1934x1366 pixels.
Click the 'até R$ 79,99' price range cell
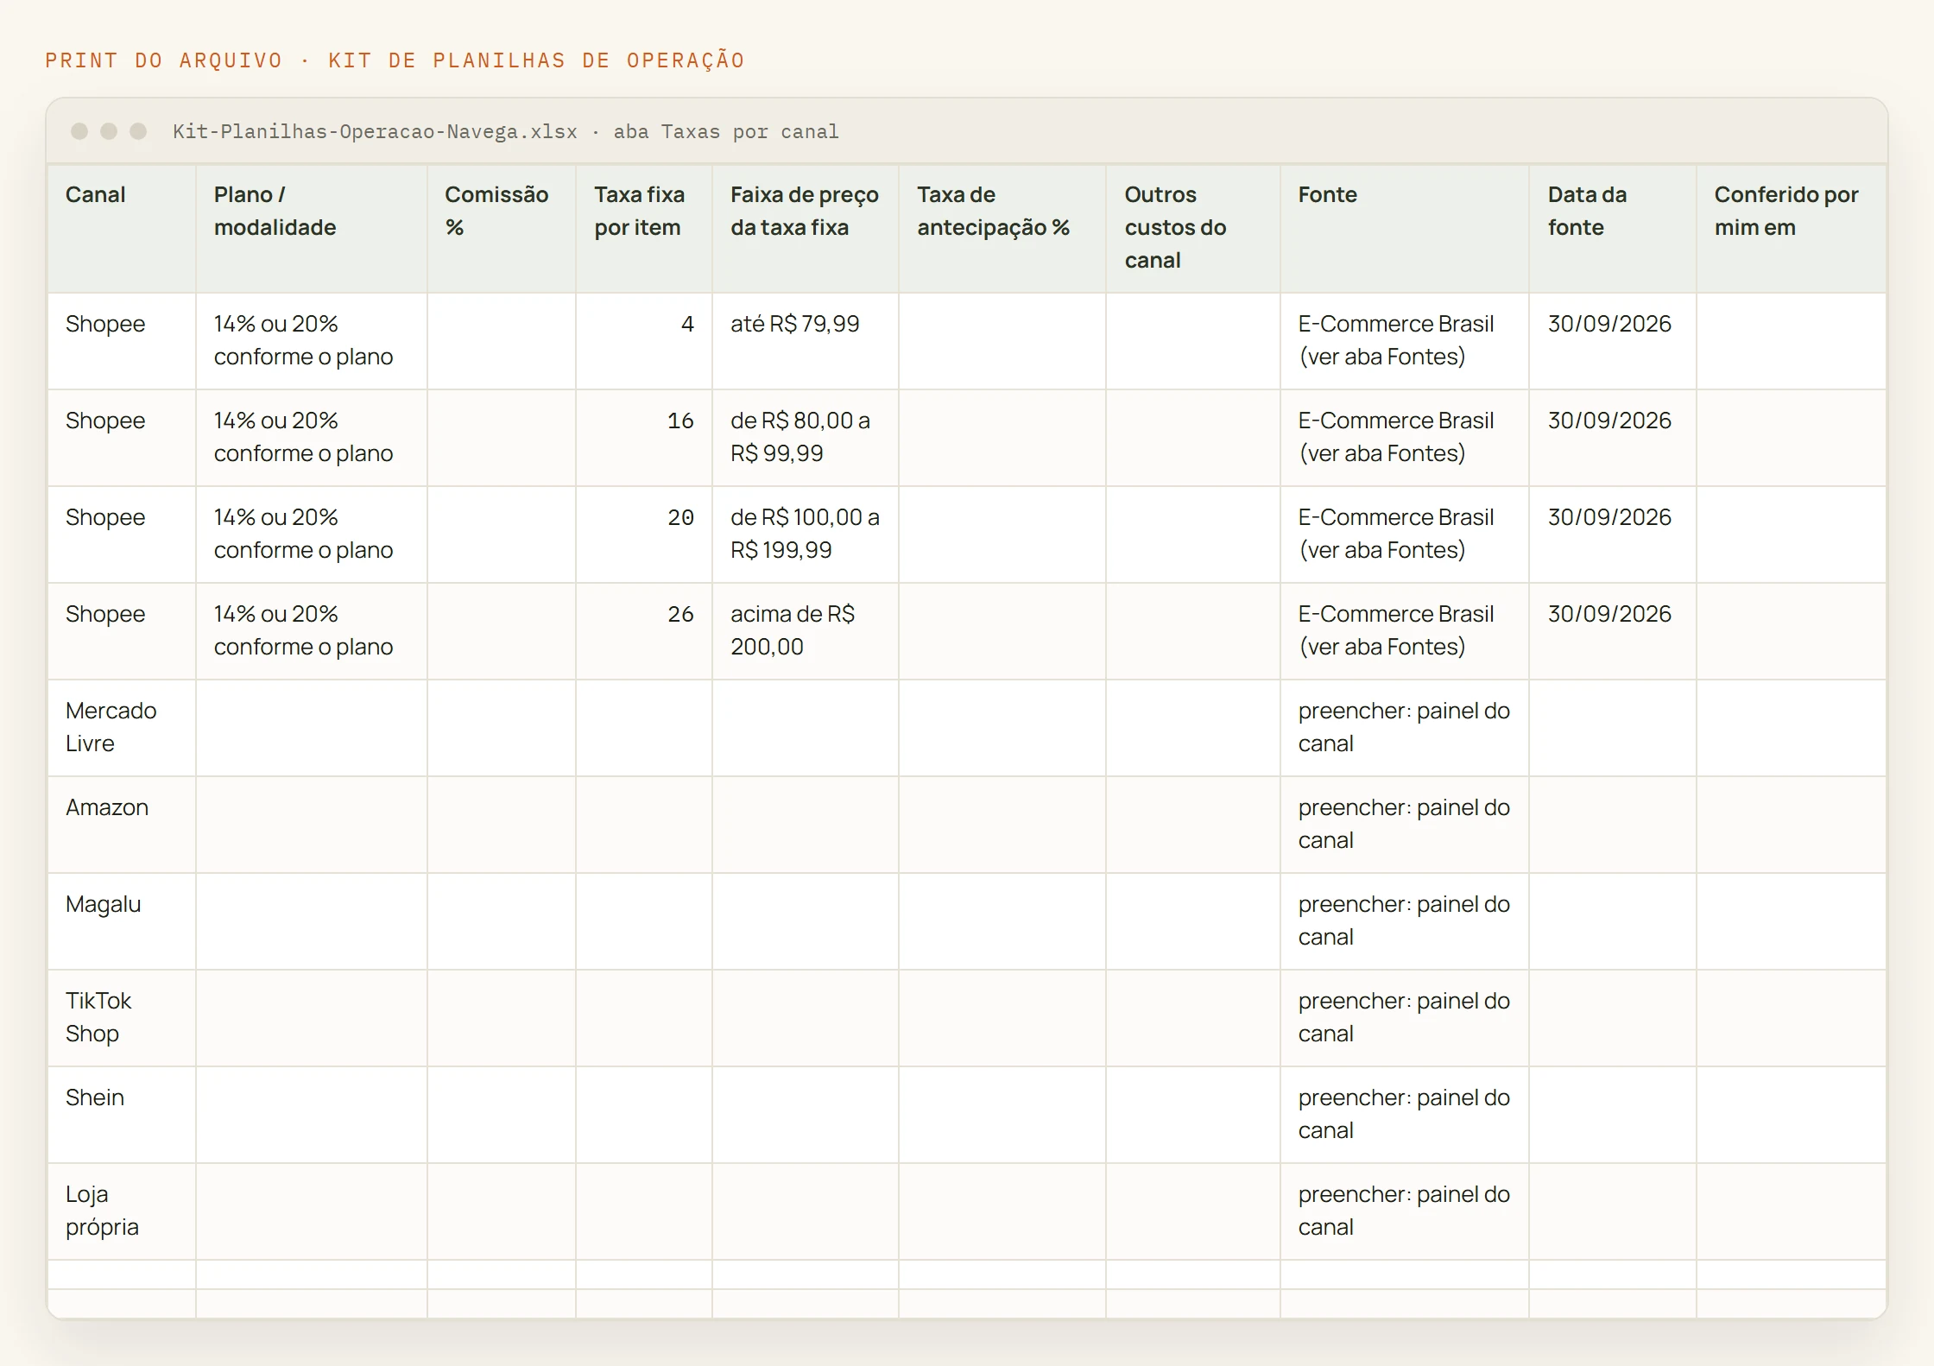click(806, 341)
